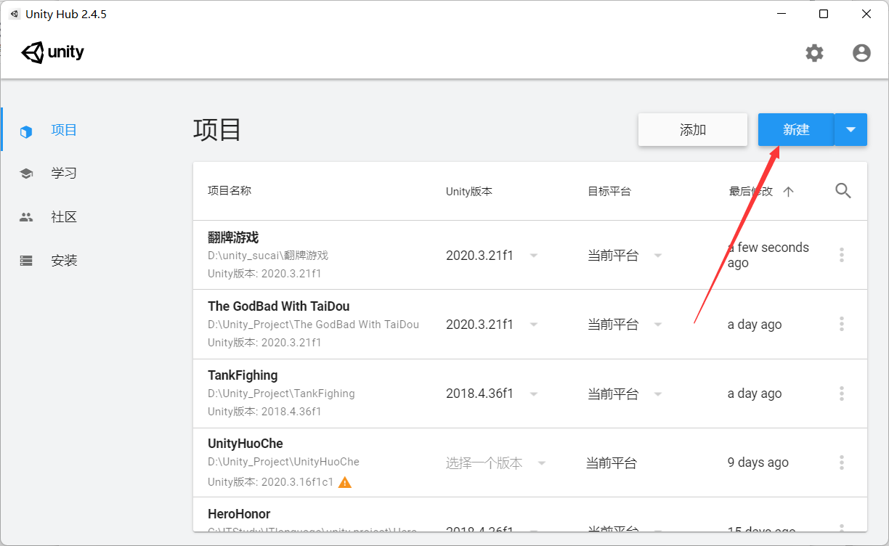Click Unity版本: 2020.3.16f1c1 text
Image resolution: width=889 pixels, height=546 pixels.
click(x=270, y=482)
